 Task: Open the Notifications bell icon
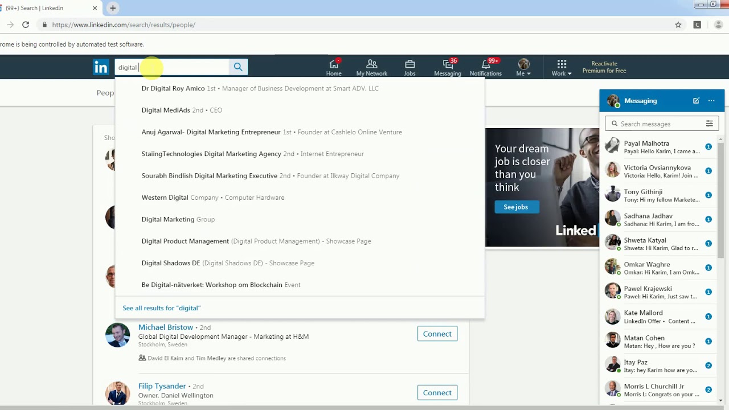pyautogui.click(x=486, y=67)
